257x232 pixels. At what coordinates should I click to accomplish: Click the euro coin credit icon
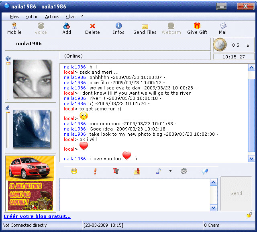coord(220,45)
